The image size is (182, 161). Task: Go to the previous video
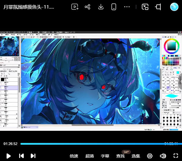pyautogui.click(x=21, y=156)
